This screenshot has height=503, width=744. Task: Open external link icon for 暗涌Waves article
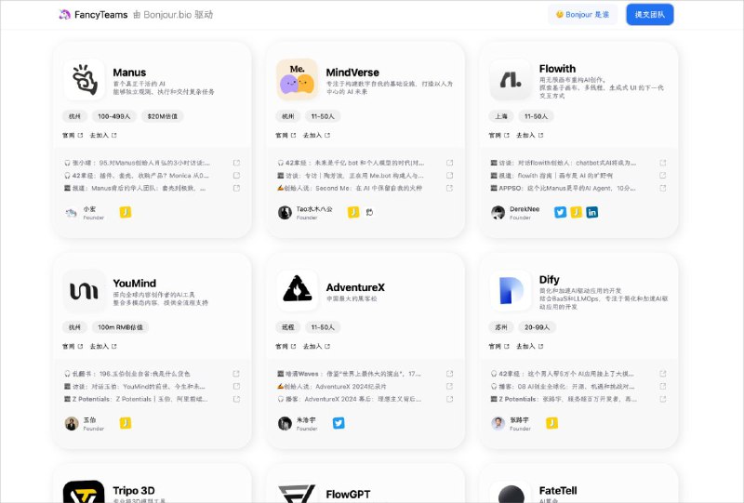[449, 374]
